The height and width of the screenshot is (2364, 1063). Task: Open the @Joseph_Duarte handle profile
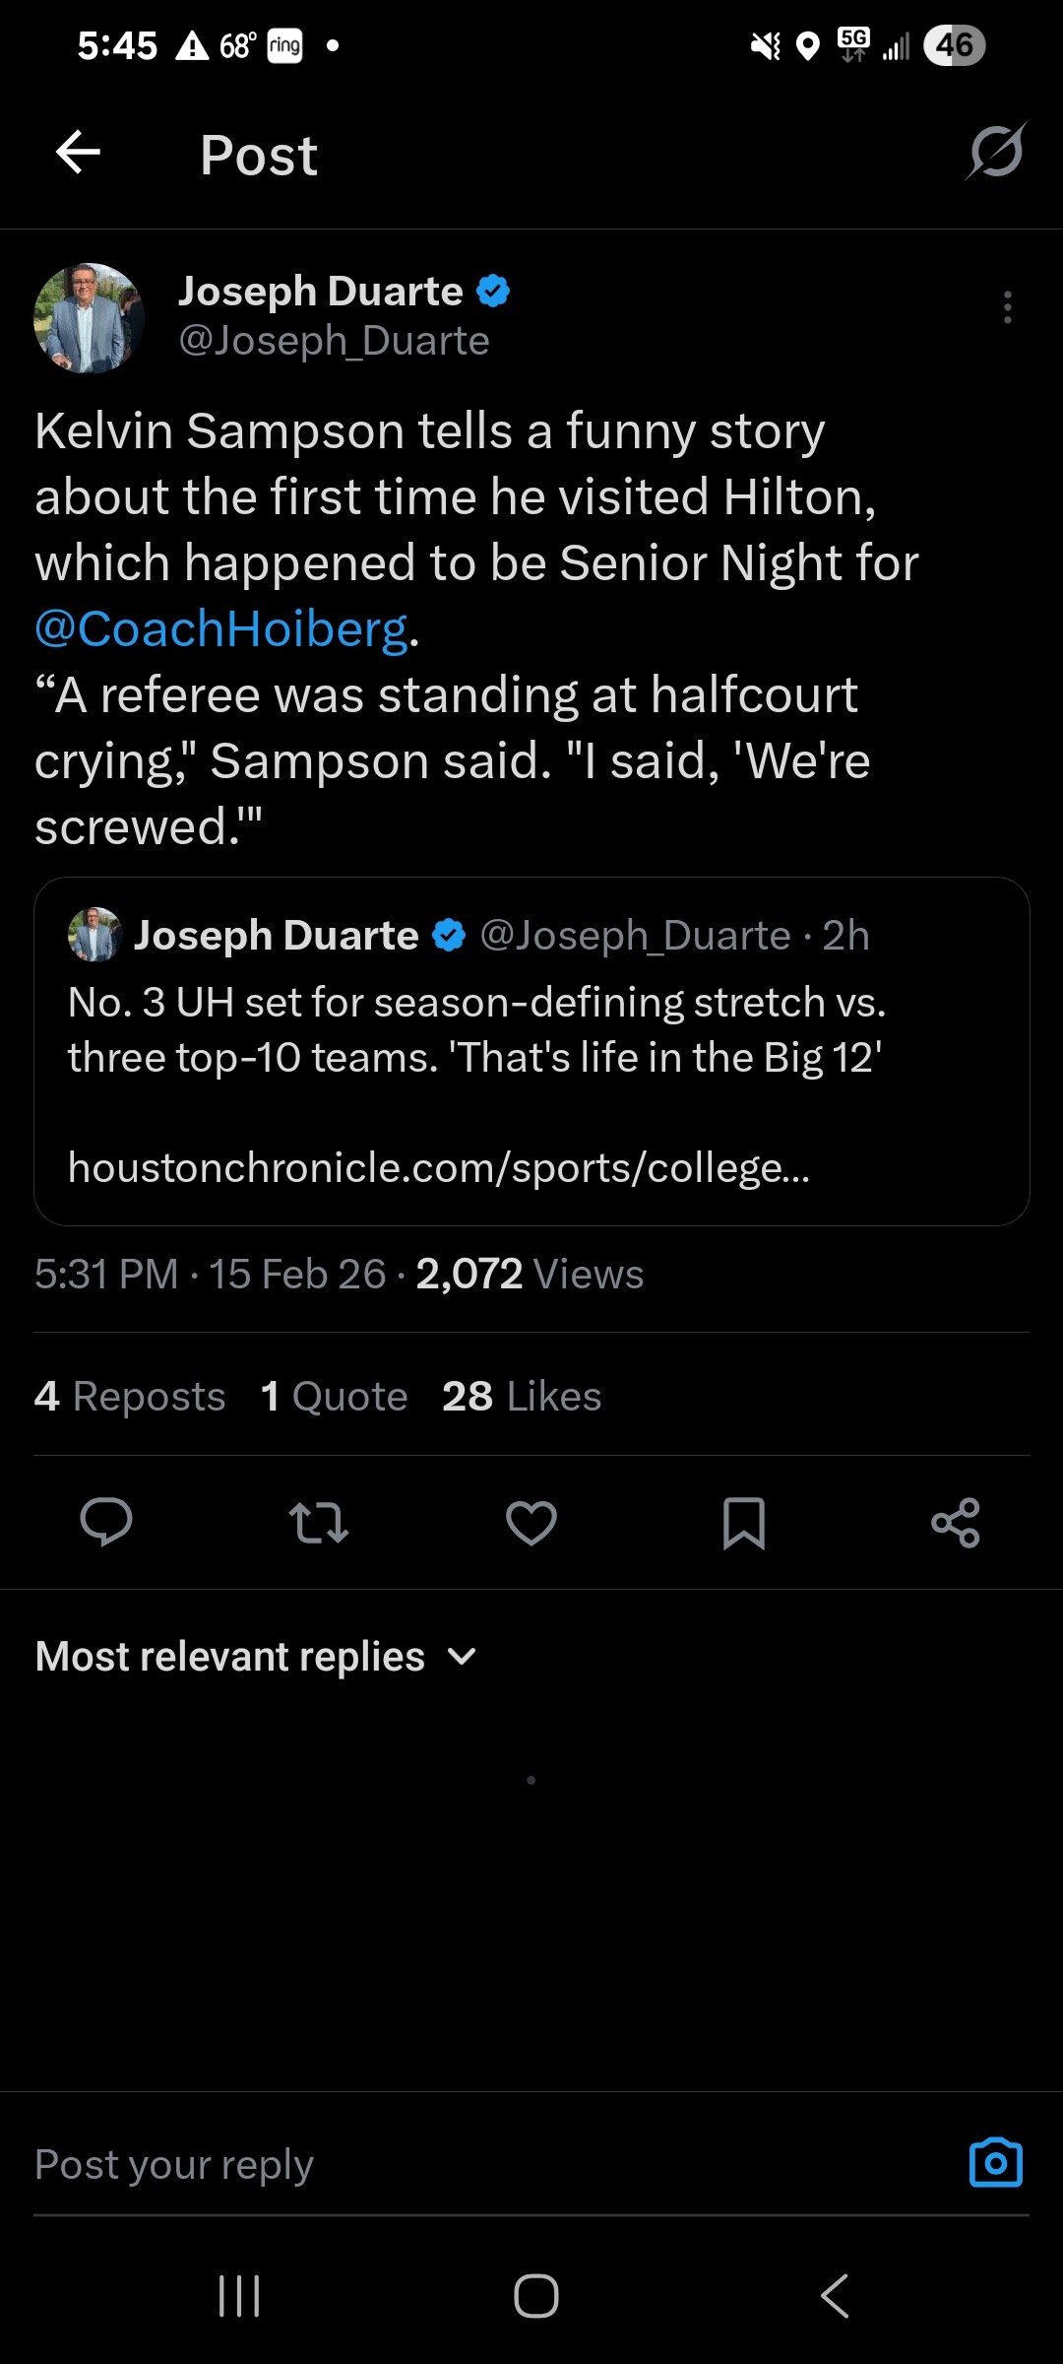[334, 341]
